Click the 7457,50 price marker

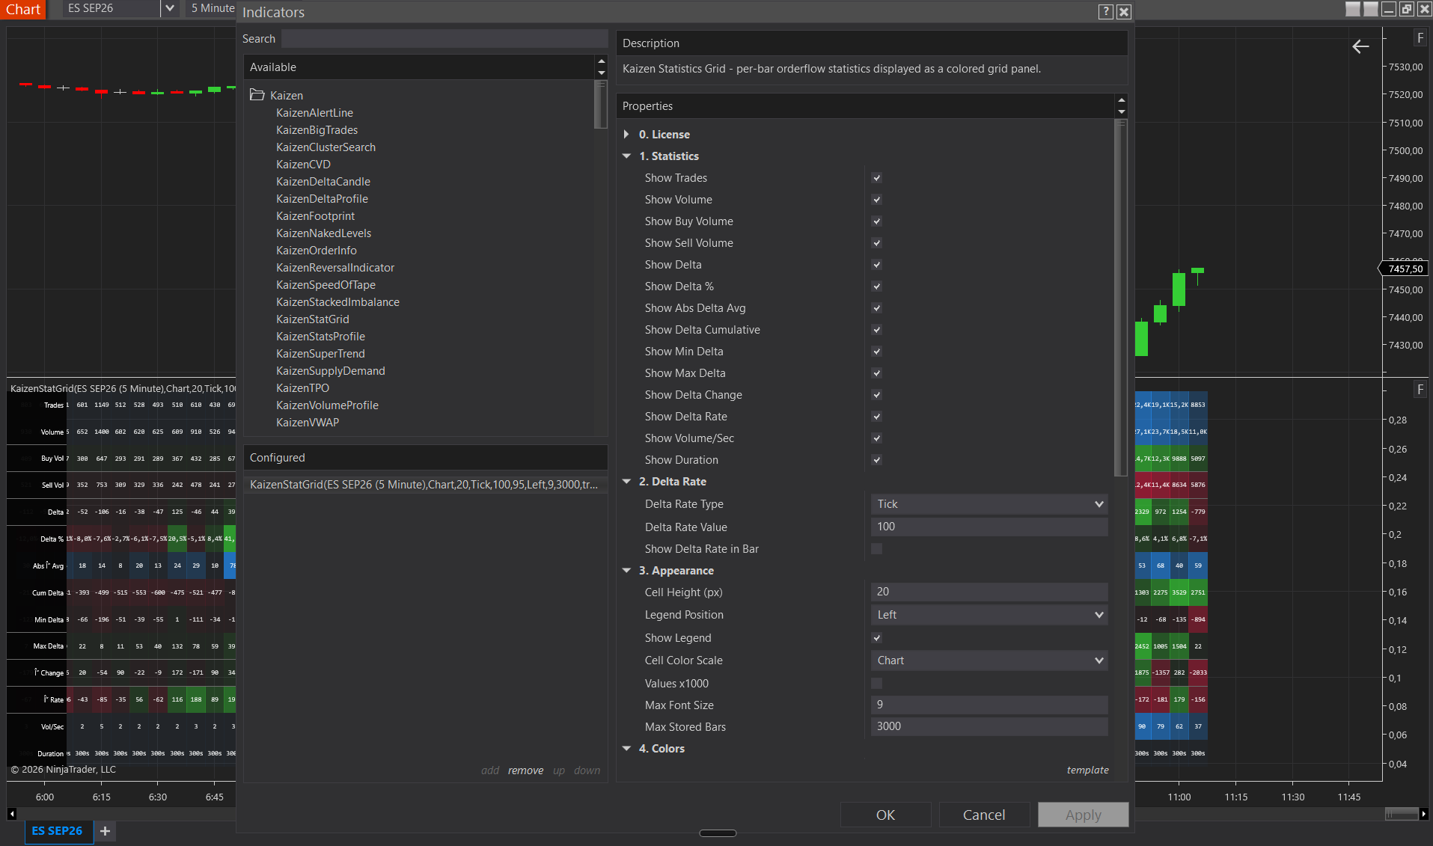coord(1405,269)
